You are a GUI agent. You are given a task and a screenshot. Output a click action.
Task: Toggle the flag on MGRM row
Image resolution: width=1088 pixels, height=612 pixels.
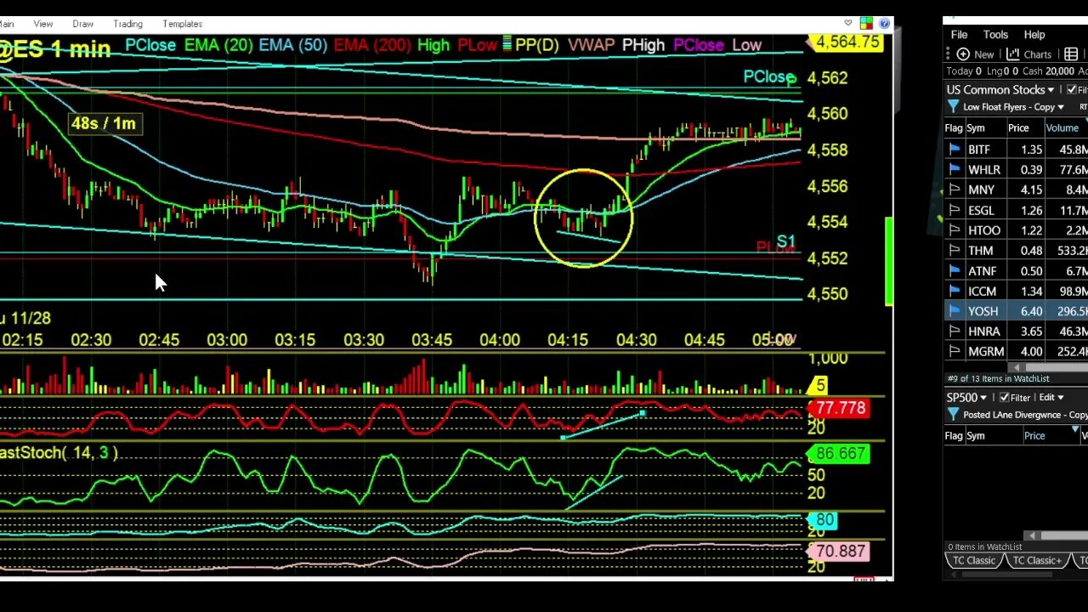954,352
